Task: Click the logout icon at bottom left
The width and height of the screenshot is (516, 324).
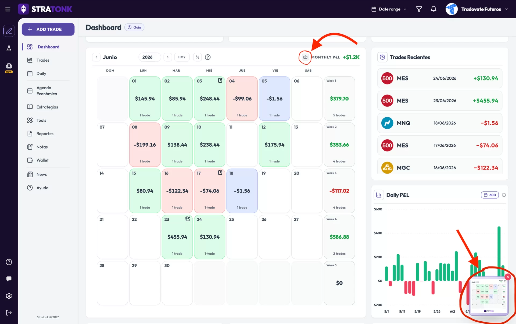Action: click(9, 313)
